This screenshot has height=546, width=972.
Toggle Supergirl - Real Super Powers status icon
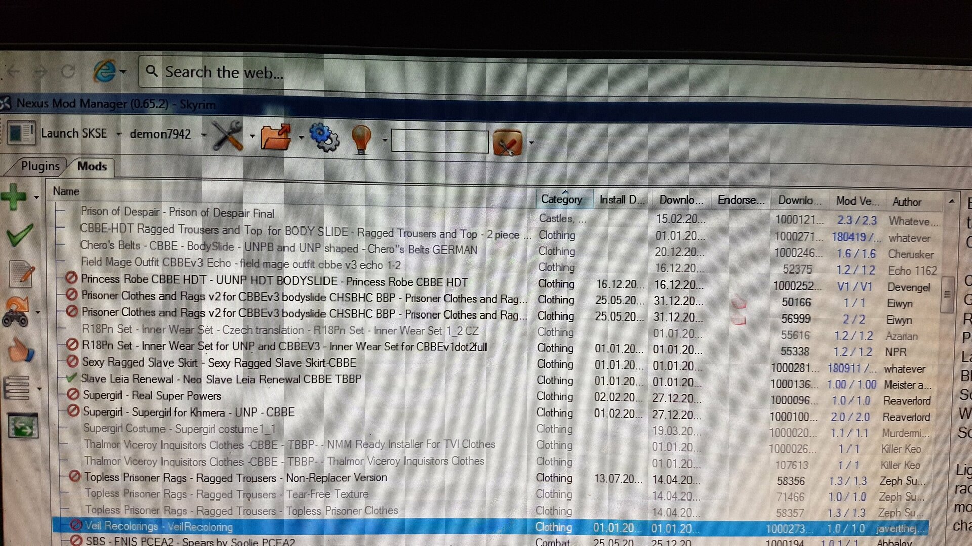[73, 394]
